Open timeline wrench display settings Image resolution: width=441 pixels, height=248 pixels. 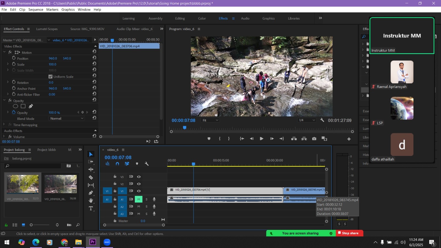click(147, 164)
